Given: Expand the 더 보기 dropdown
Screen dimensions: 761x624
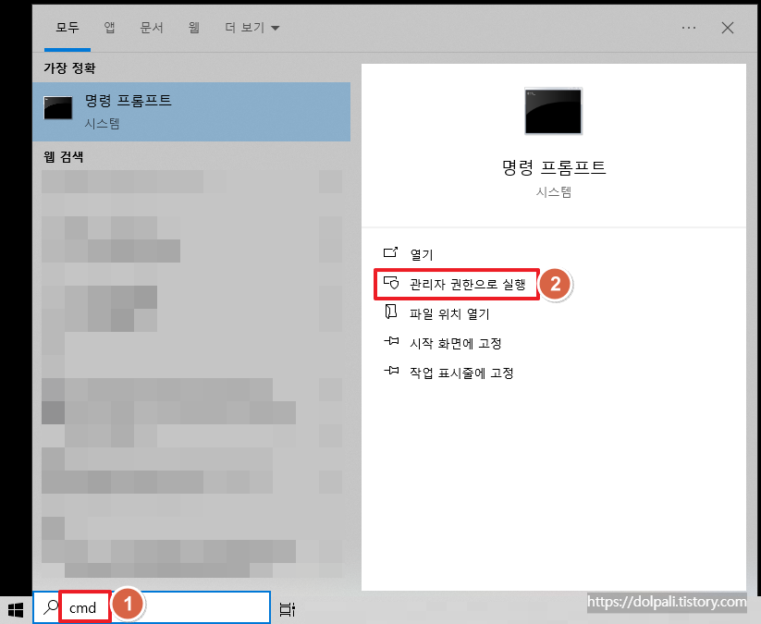Looking at the screenshot, I should (x=247, y=27).
